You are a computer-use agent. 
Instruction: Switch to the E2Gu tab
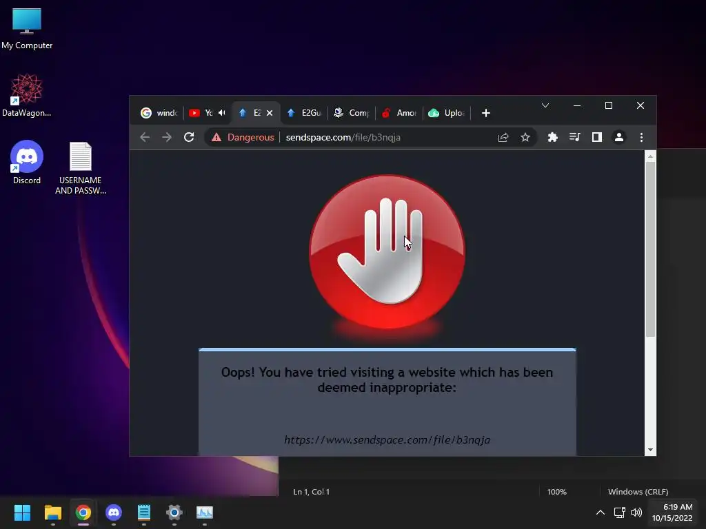304,113
